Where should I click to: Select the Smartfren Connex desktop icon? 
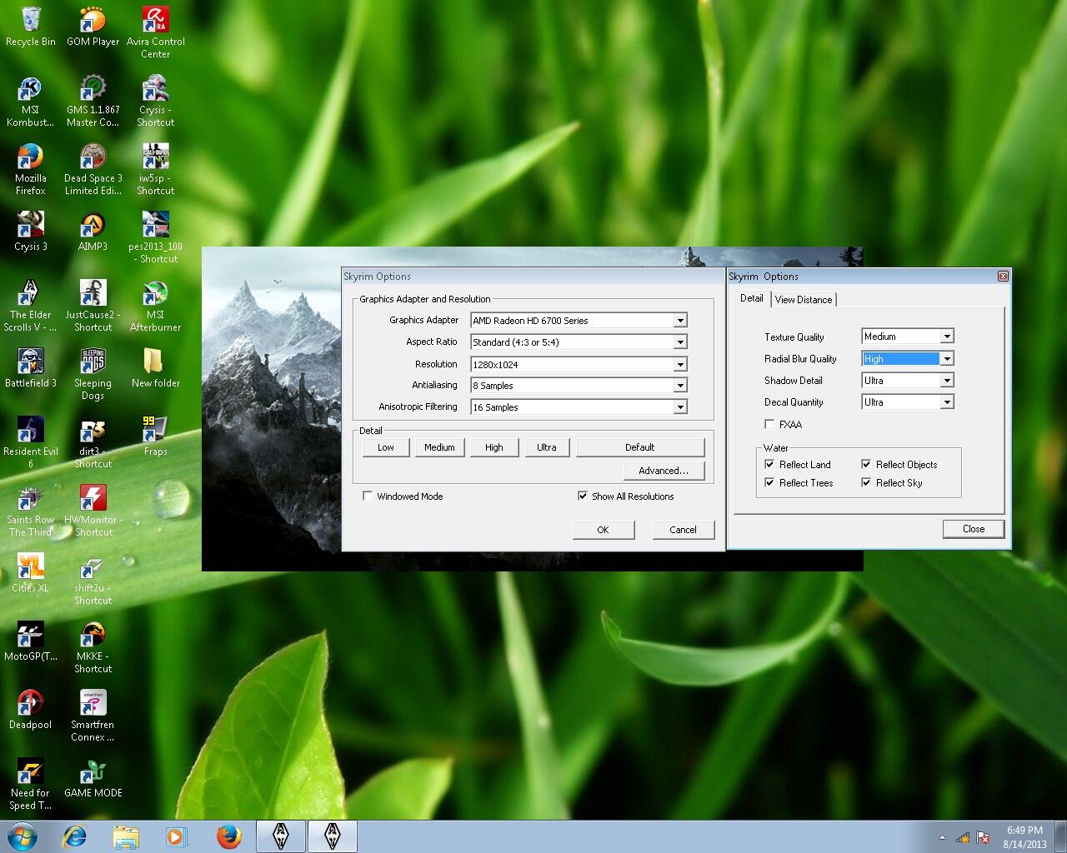[93, 716]
